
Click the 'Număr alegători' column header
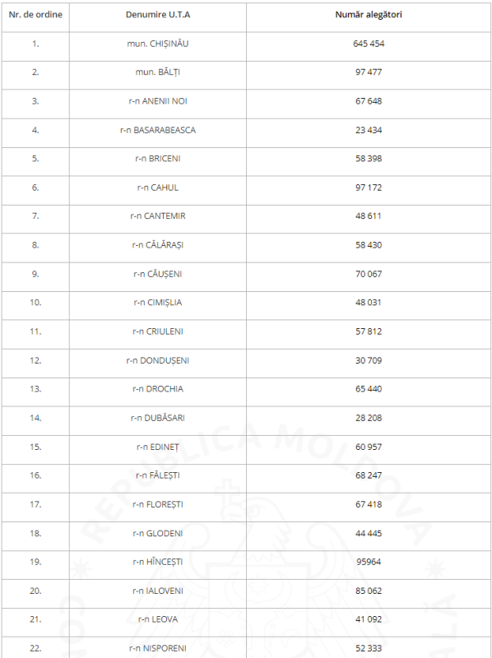pos(369,15)
